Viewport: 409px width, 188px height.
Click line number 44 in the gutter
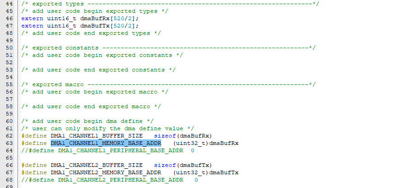point(9,4)
